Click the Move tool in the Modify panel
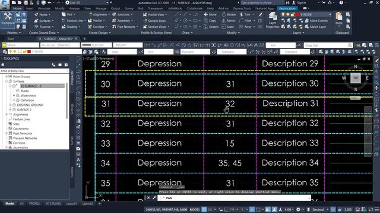The image size is (380, 213). [x=210, y=15]
